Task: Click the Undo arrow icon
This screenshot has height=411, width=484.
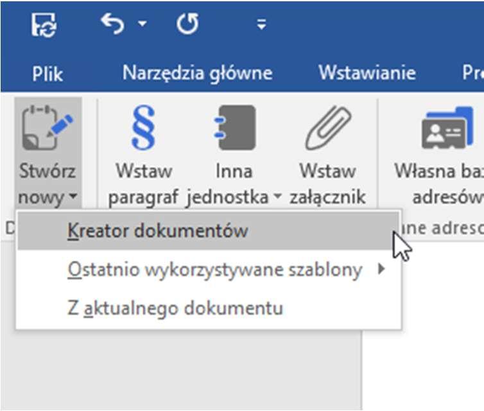Action: [113, 24]
